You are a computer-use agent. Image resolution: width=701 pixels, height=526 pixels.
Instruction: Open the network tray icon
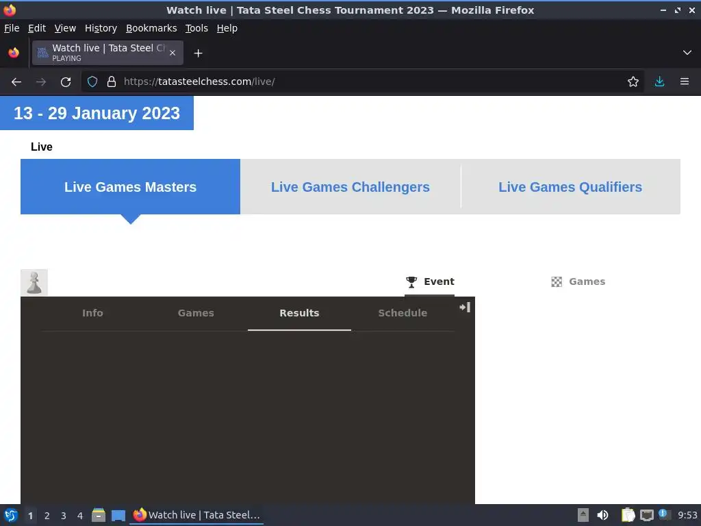(646, 515)
